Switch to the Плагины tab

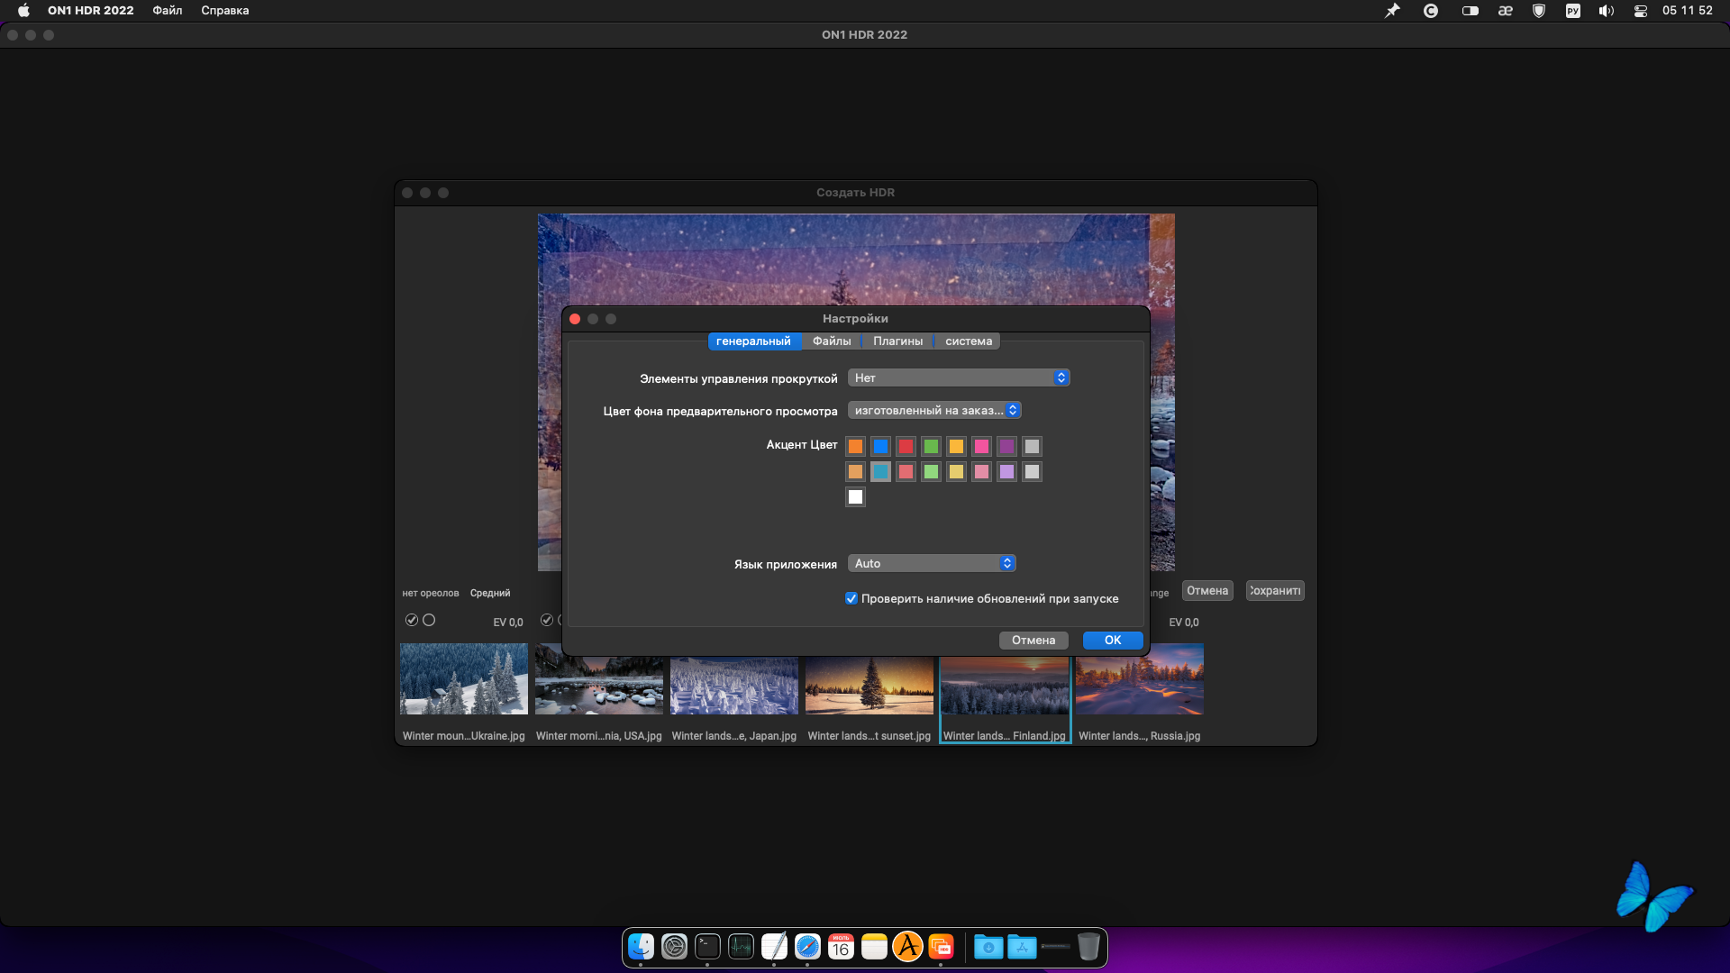click(x=897, y=341)
